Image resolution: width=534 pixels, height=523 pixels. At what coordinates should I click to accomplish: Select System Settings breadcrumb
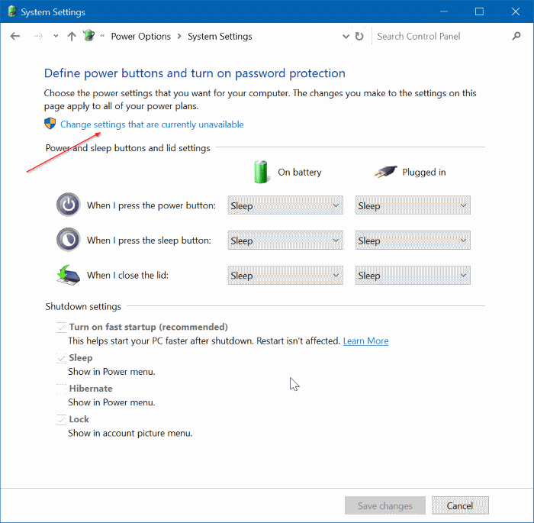pyautogui.click(x=220, y=36)
